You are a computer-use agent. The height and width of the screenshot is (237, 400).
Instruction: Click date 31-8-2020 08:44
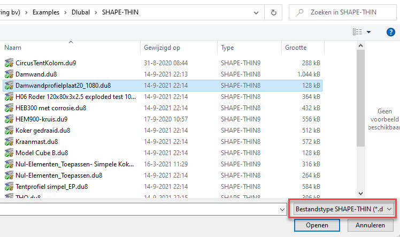pyautogui.click(x=166, y=63)
